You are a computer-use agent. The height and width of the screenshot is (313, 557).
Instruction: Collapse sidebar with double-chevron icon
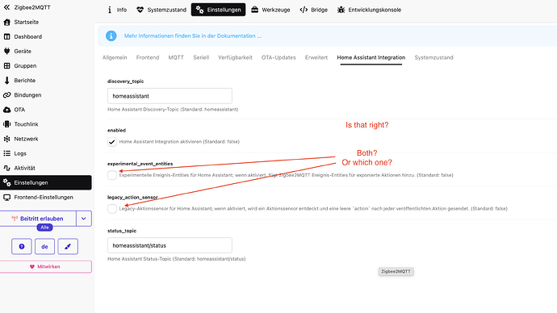6,7
